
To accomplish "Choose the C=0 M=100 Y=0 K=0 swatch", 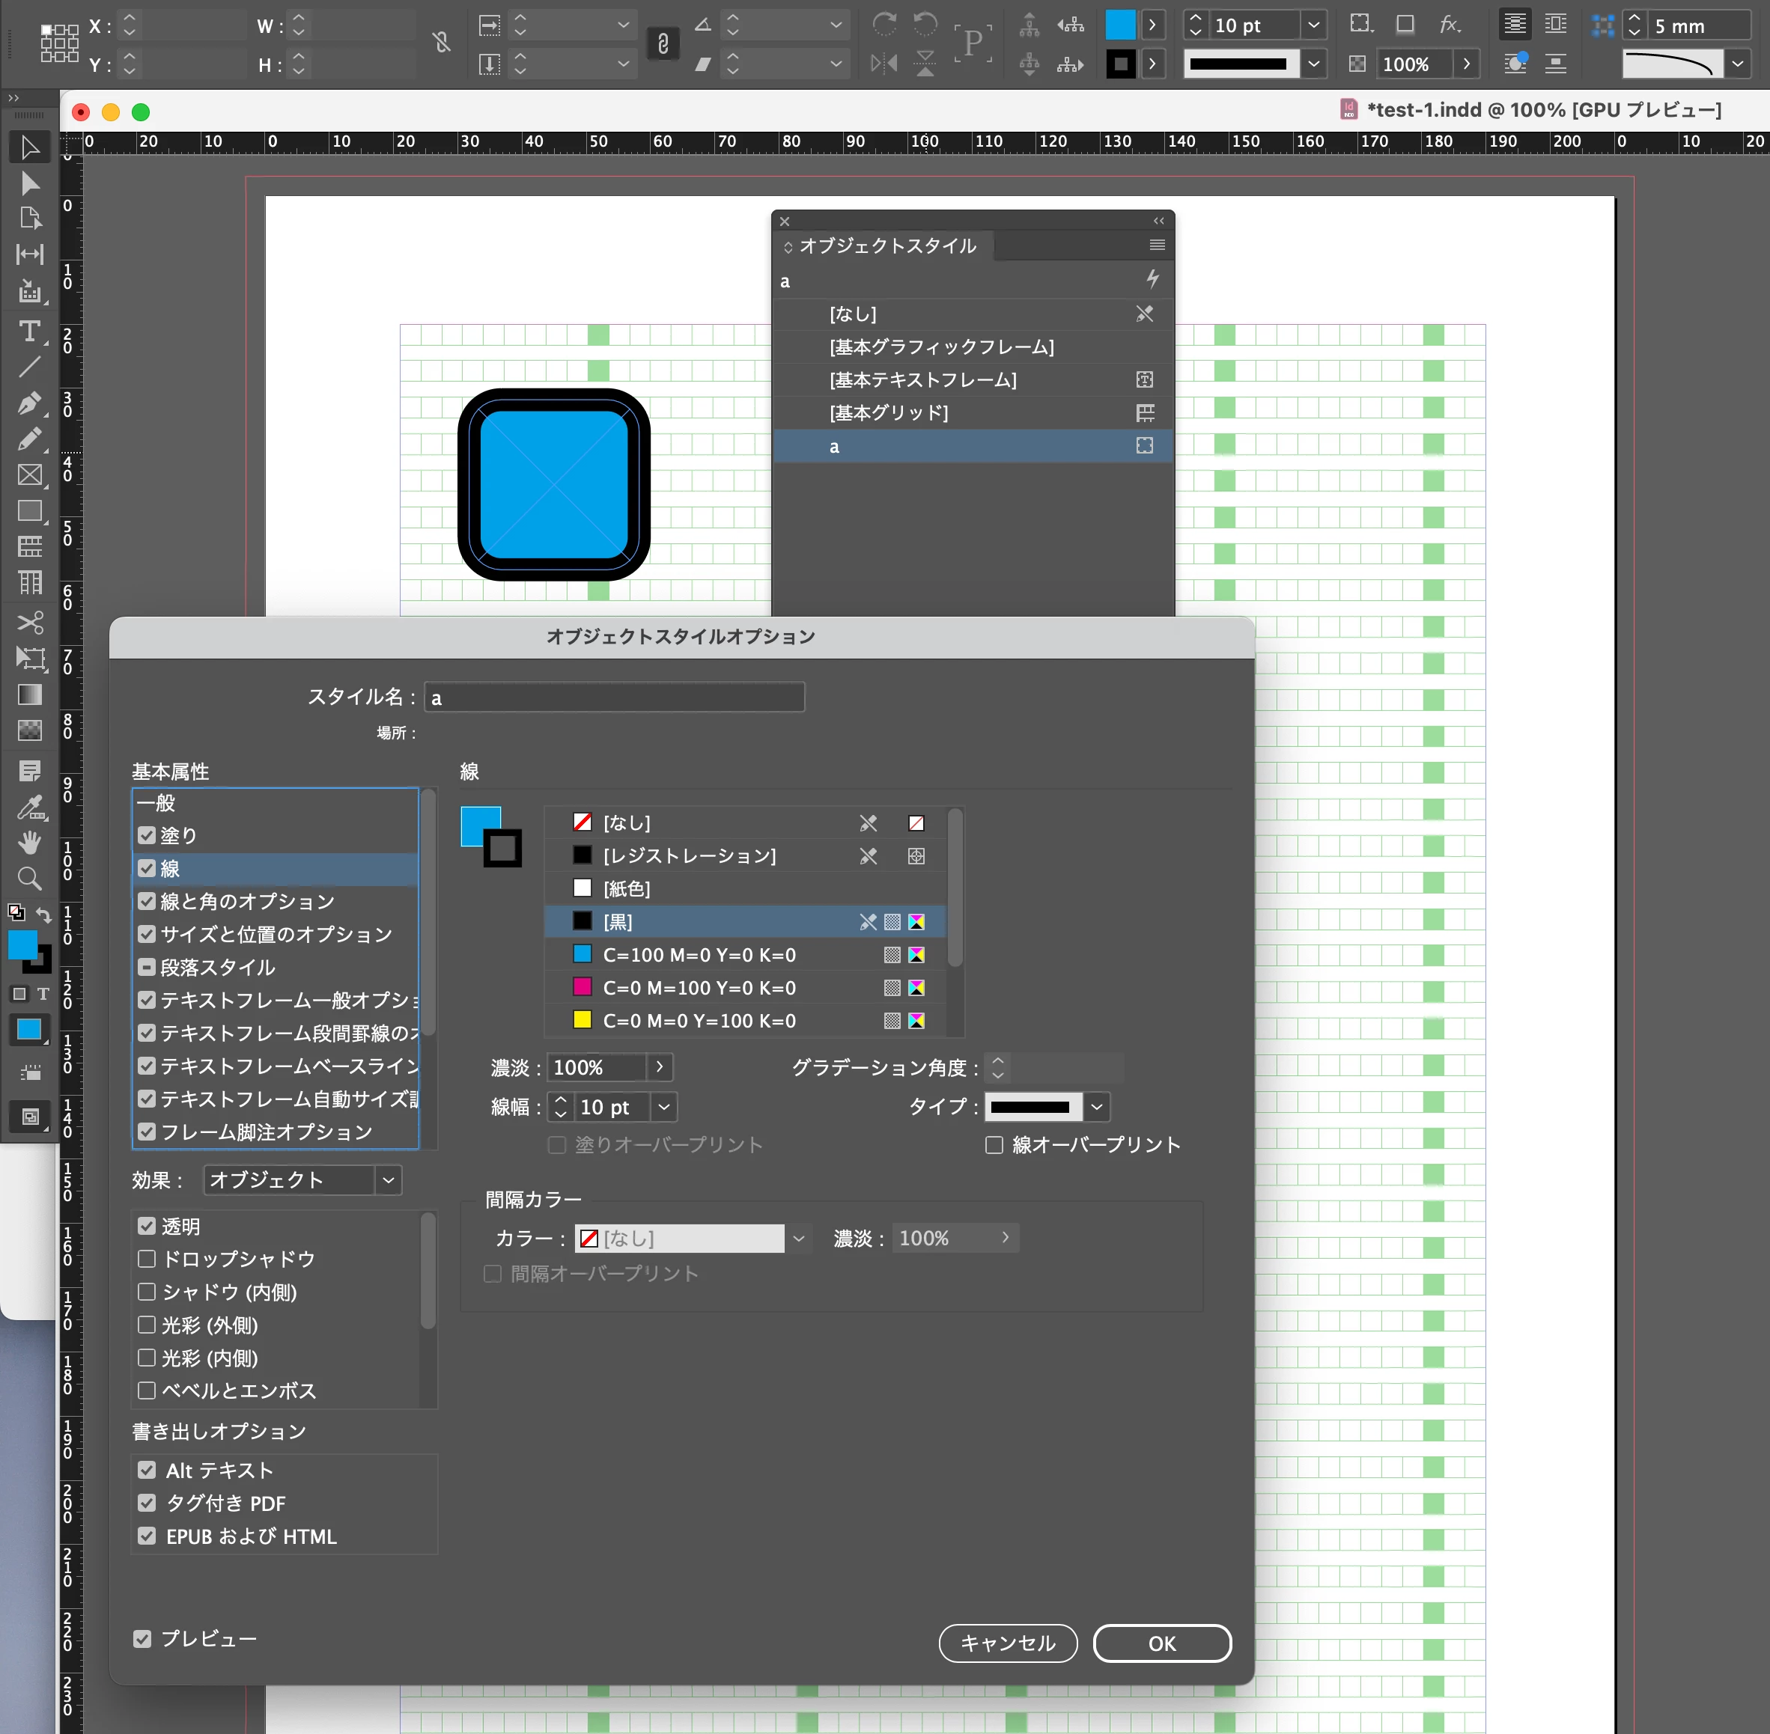I will 699,988.
